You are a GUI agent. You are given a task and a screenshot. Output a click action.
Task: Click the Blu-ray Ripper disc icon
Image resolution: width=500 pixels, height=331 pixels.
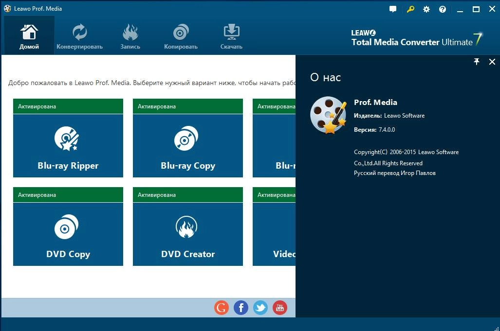(66, 139)
